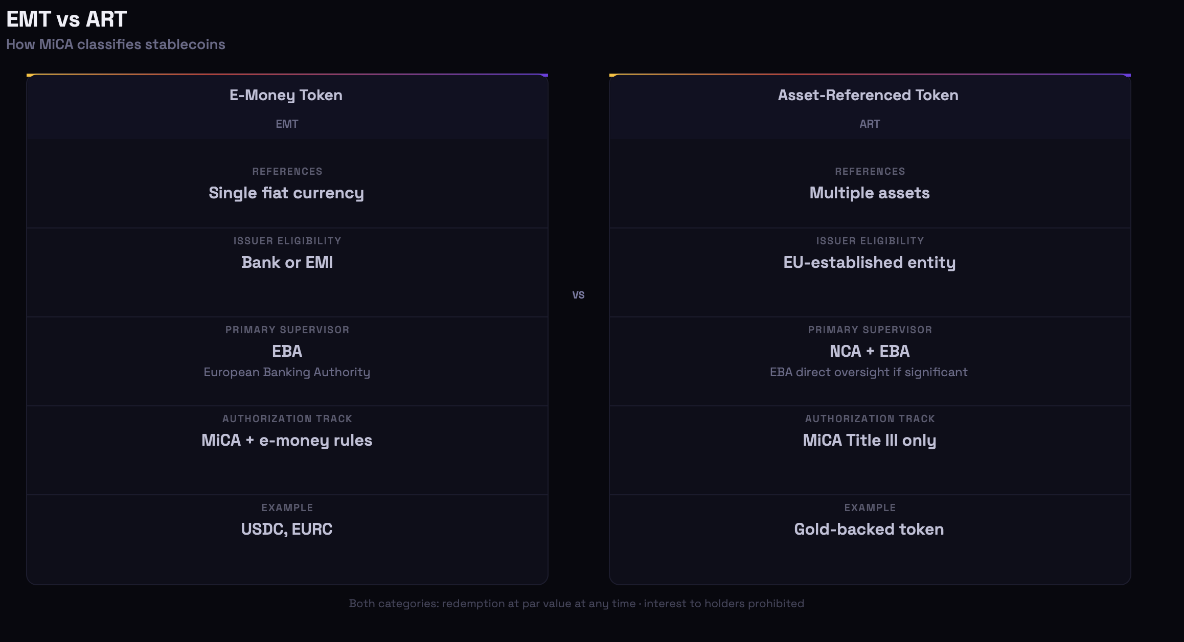Select the EMT abbreviation label

(x=287, y=124)
